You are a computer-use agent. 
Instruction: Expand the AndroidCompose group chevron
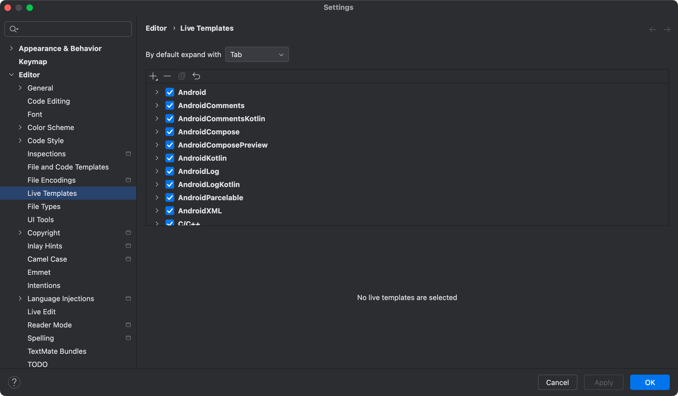pos(157,132)
